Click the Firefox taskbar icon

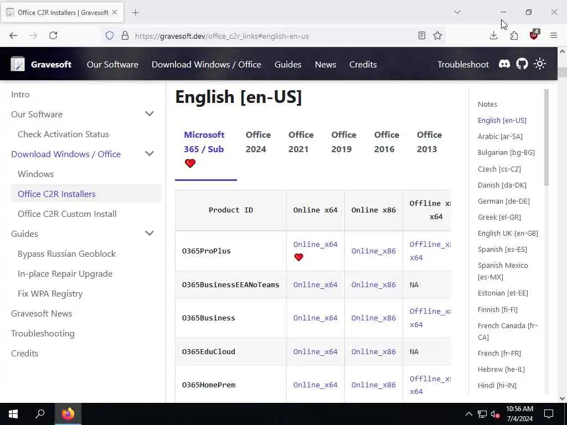point(68,414)
